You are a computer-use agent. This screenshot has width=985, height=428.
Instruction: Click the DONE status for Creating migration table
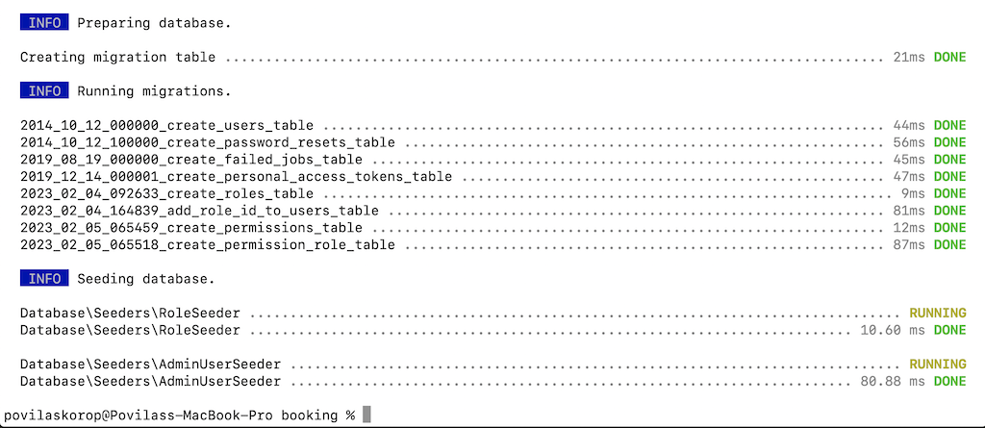coord(949,57)
